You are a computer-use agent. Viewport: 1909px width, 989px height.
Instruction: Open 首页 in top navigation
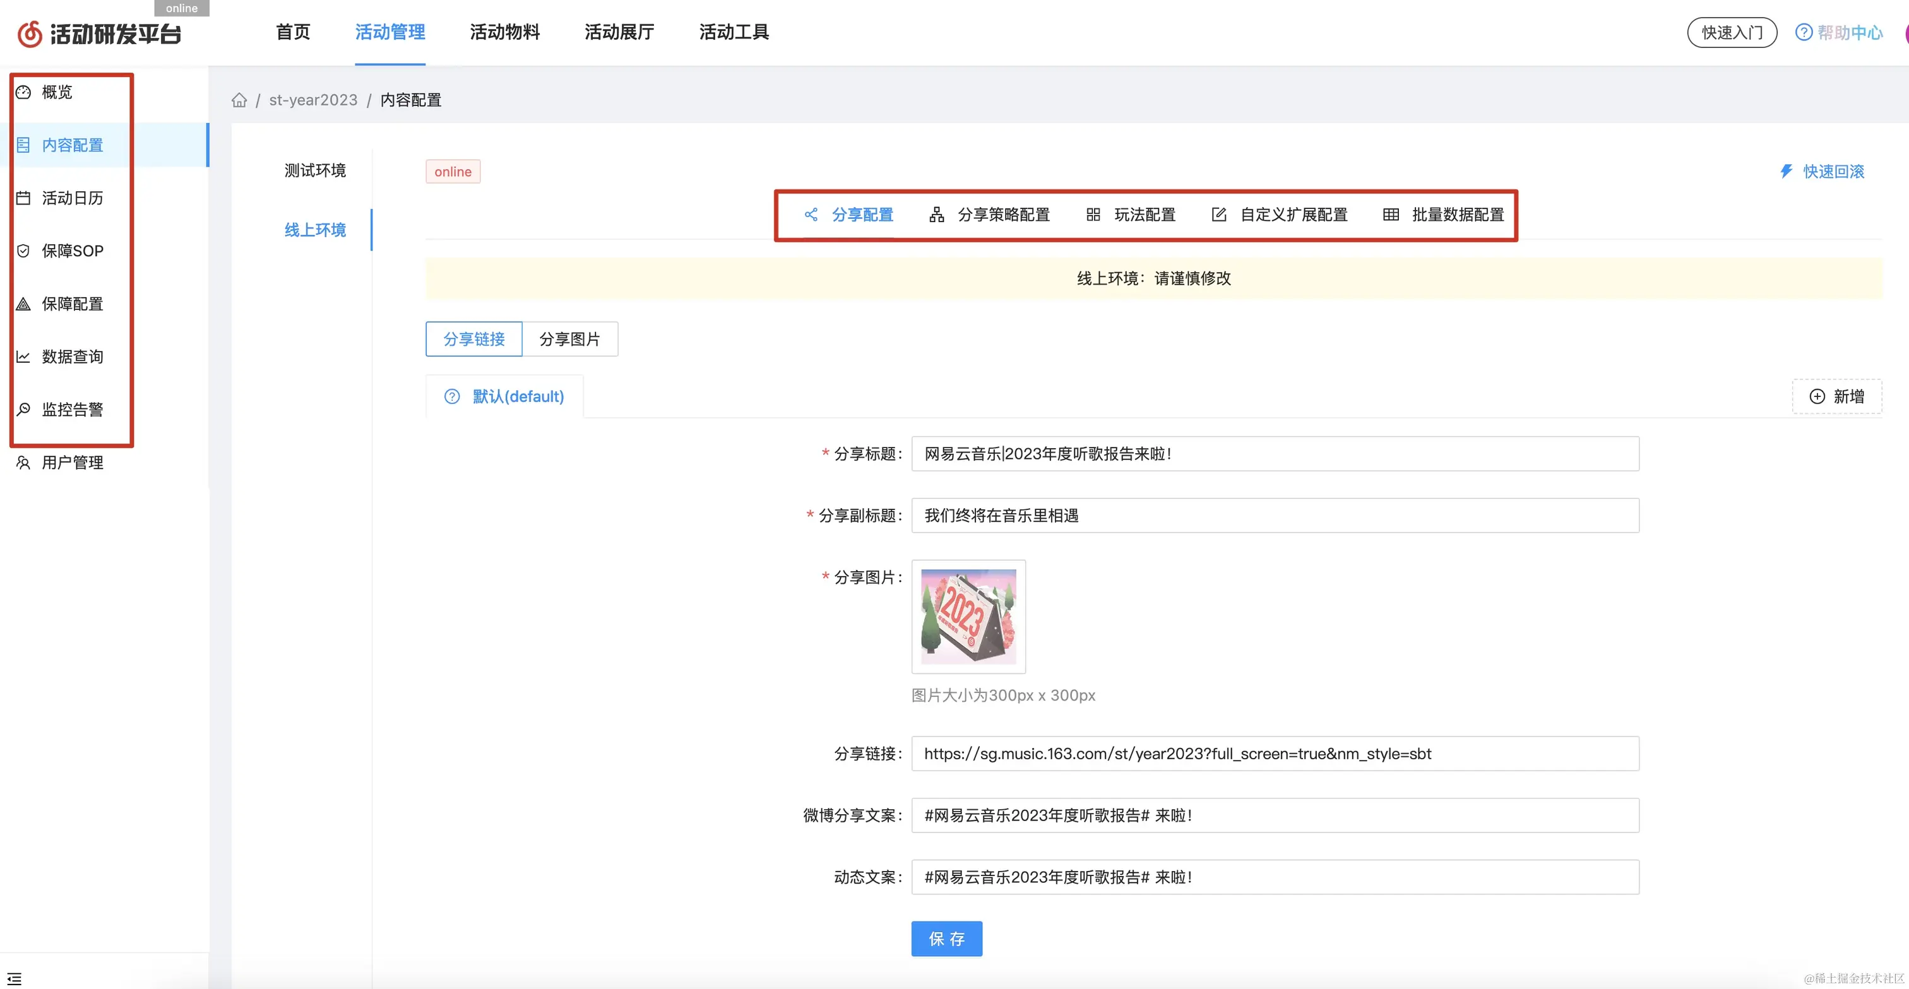point(293,32)
